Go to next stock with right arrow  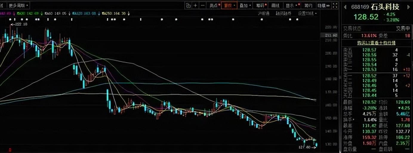tap(409, 7)
